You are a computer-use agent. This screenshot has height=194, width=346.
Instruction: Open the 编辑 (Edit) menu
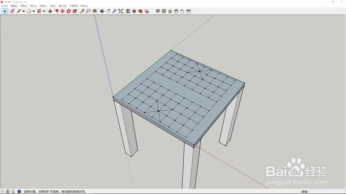pyautogui.click(x=14, y=6)
